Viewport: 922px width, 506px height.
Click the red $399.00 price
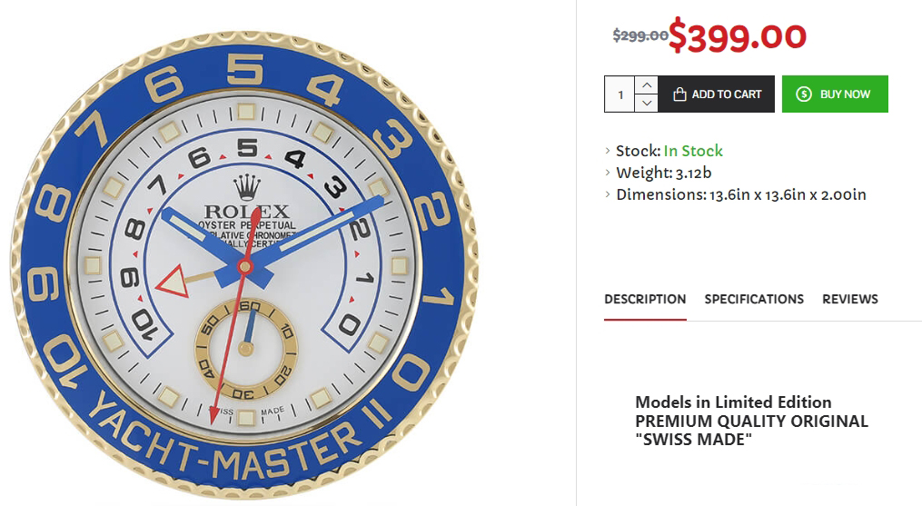738,36
